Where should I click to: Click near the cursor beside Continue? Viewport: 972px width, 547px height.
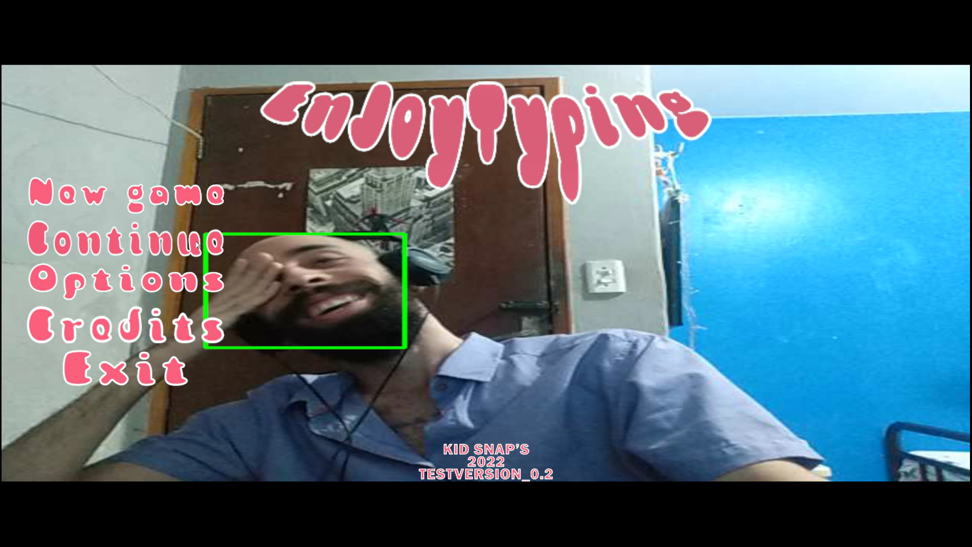197,245
